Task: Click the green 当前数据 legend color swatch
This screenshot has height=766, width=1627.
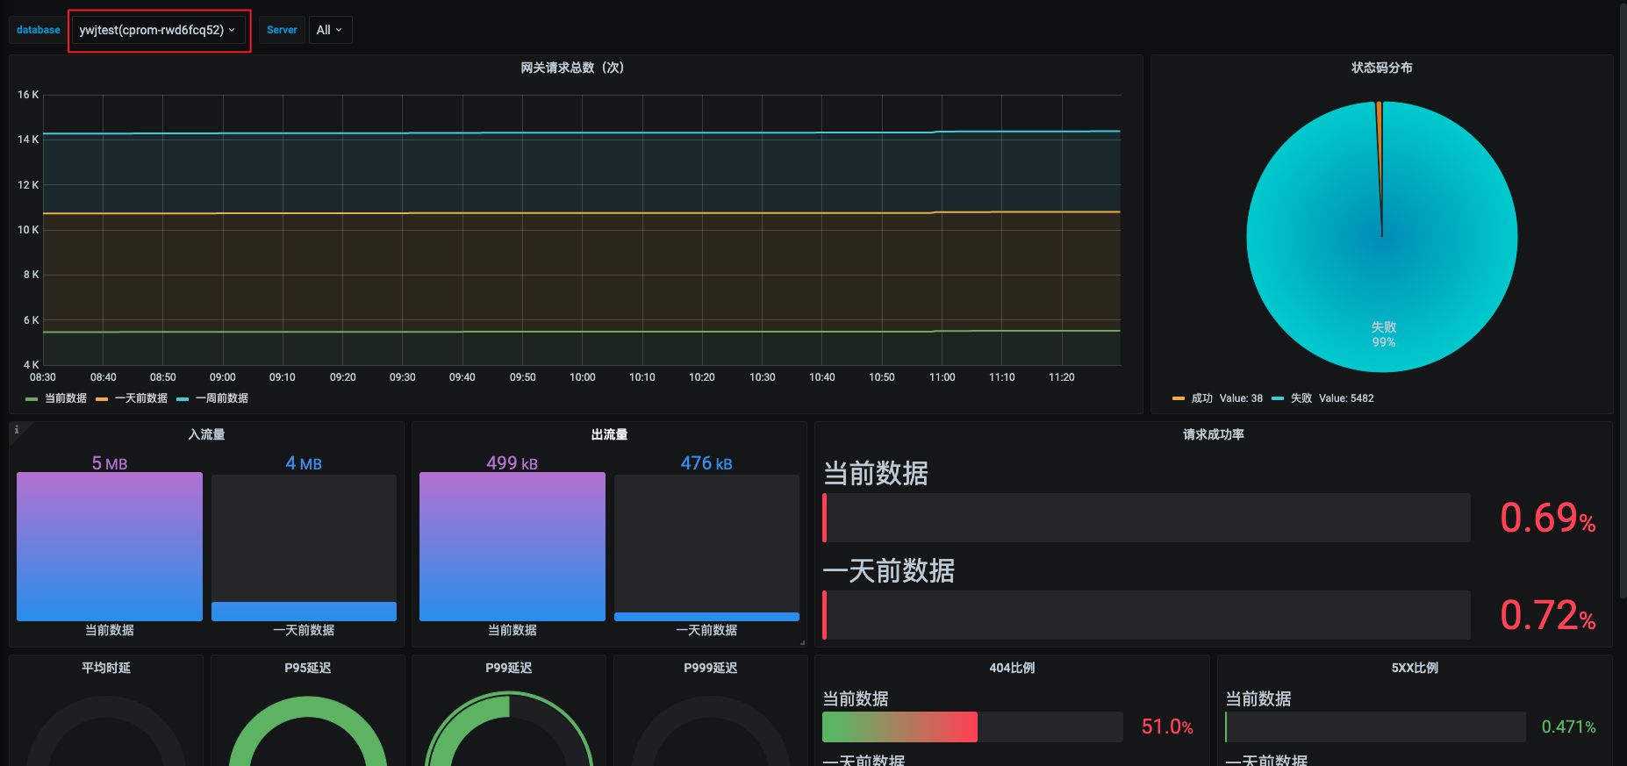Action: pyautogui.click(x=32, y=399)
